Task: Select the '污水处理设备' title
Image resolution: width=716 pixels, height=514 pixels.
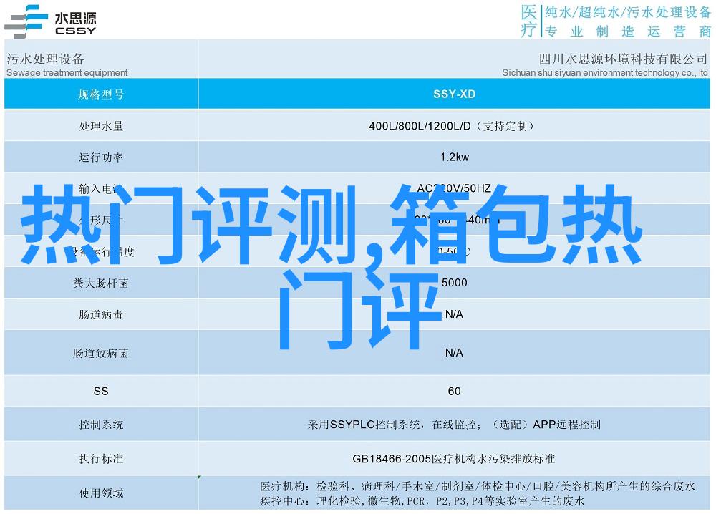Action: pos(45,59)
